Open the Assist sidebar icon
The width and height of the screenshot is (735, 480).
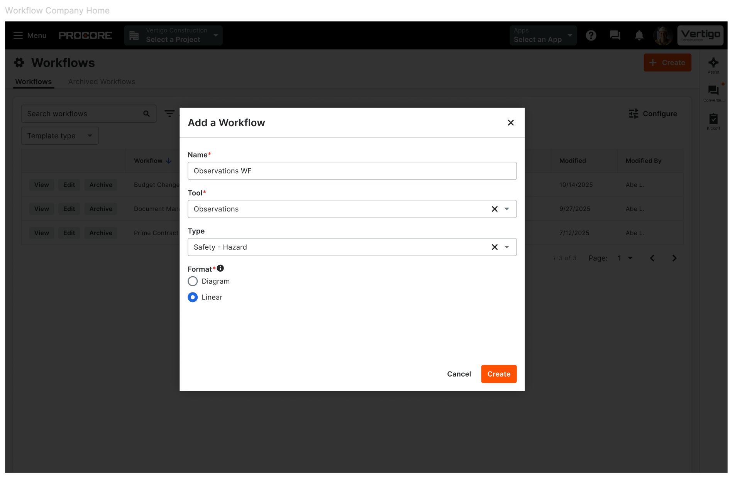click(x=713, y=65)
